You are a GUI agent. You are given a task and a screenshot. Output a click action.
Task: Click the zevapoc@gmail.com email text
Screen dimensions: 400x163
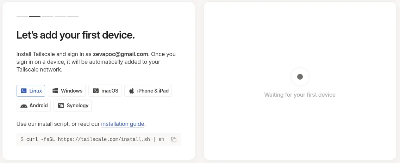(x=120, y=54)
